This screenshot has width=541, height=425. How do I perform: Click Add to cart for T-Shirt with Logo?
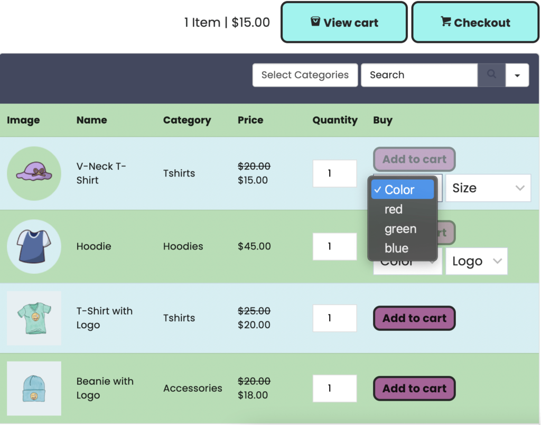(414, 318)
